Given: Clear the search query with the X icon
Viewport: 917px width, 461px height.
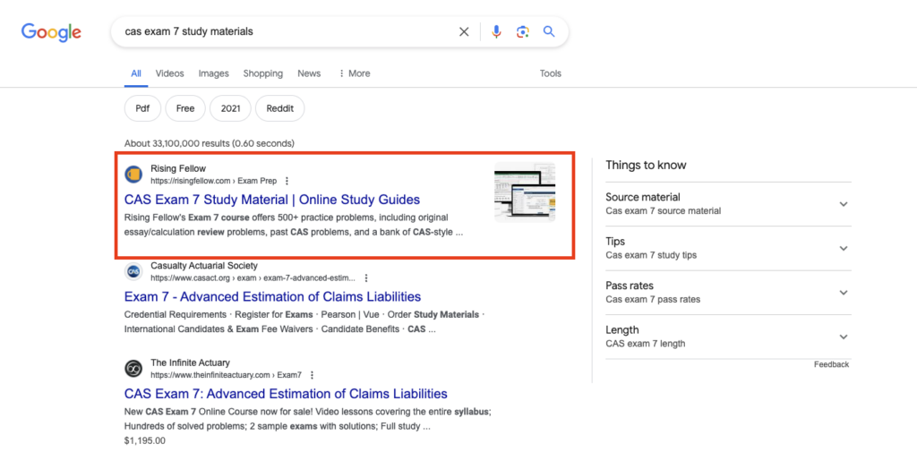Looking at the screenshot, I should 464,31.
